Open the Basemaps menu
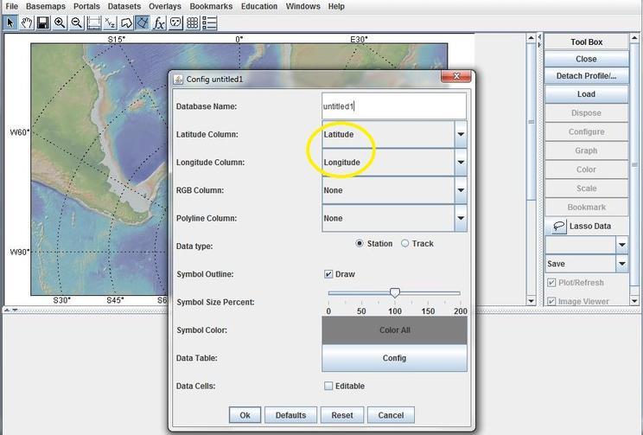The width and height of the screenshot is (643, 435). click(45, 6)
